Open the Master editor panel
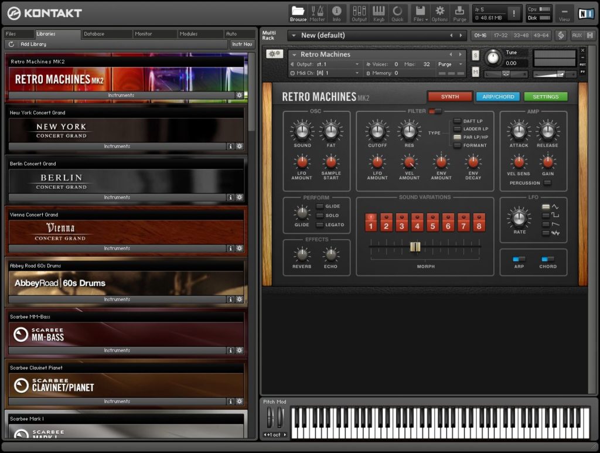600x453 pixels. [x=317, y=13]
